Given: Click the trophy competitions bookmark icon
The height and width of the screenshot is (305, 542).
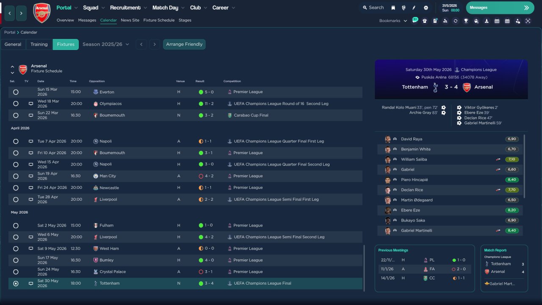Looking at the screenshot, I should (x=466, y=21).
